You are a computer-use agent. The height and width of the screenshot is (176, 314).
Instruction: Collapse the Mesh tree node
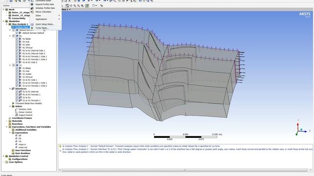pos(3,9)
